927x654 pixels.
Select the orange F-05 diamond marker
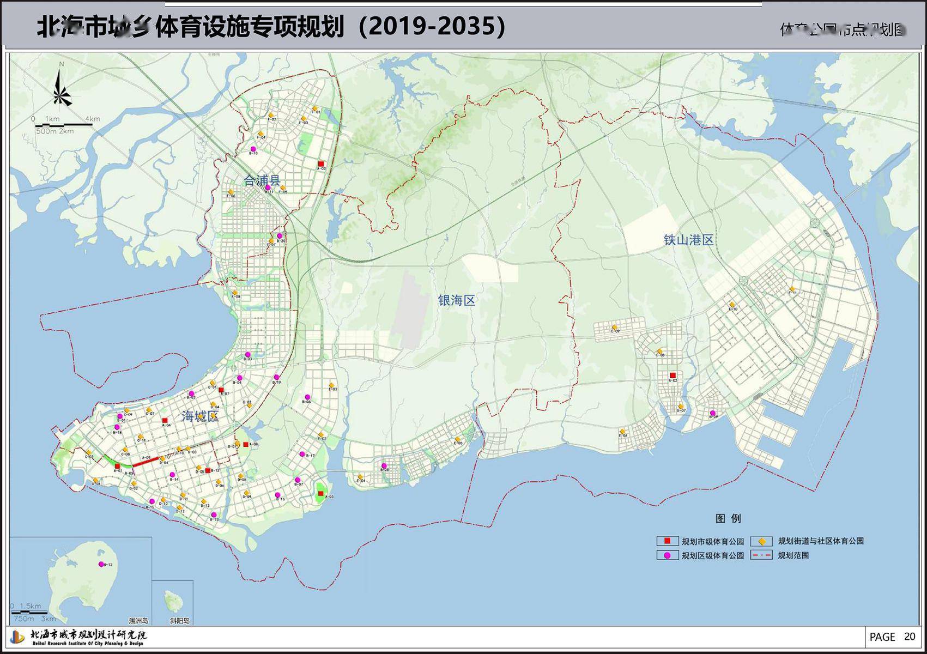[283, 189]
